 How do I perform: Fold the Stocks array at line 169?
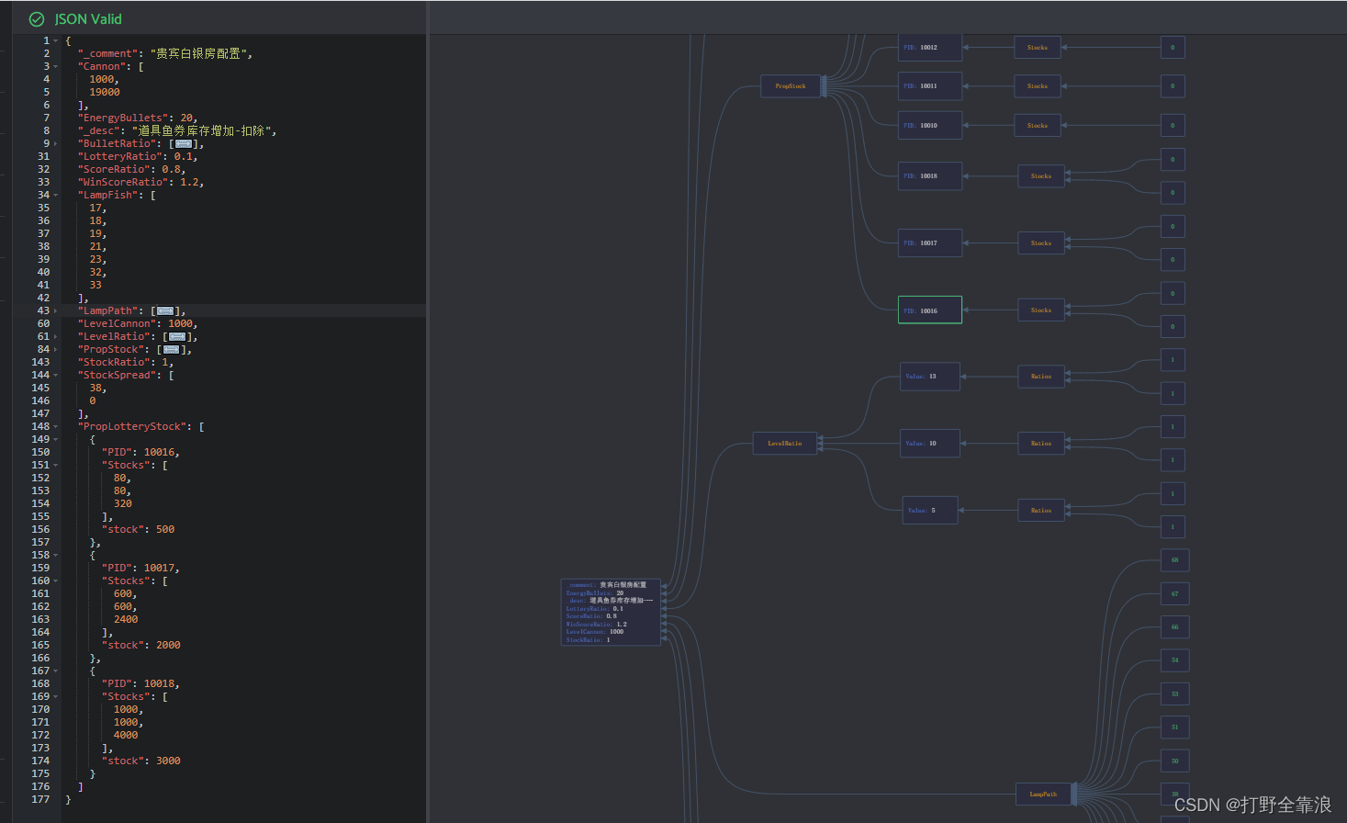pos(55,697)
